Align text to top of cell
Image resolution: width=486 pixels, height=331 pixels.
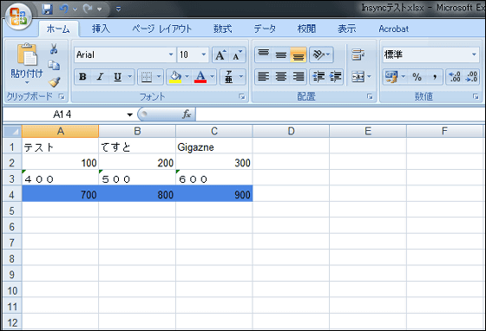264,55
